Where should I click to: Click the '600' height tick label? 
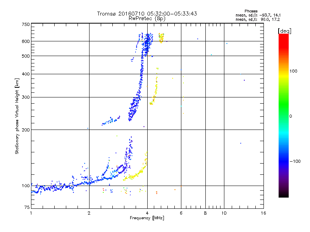26,41
